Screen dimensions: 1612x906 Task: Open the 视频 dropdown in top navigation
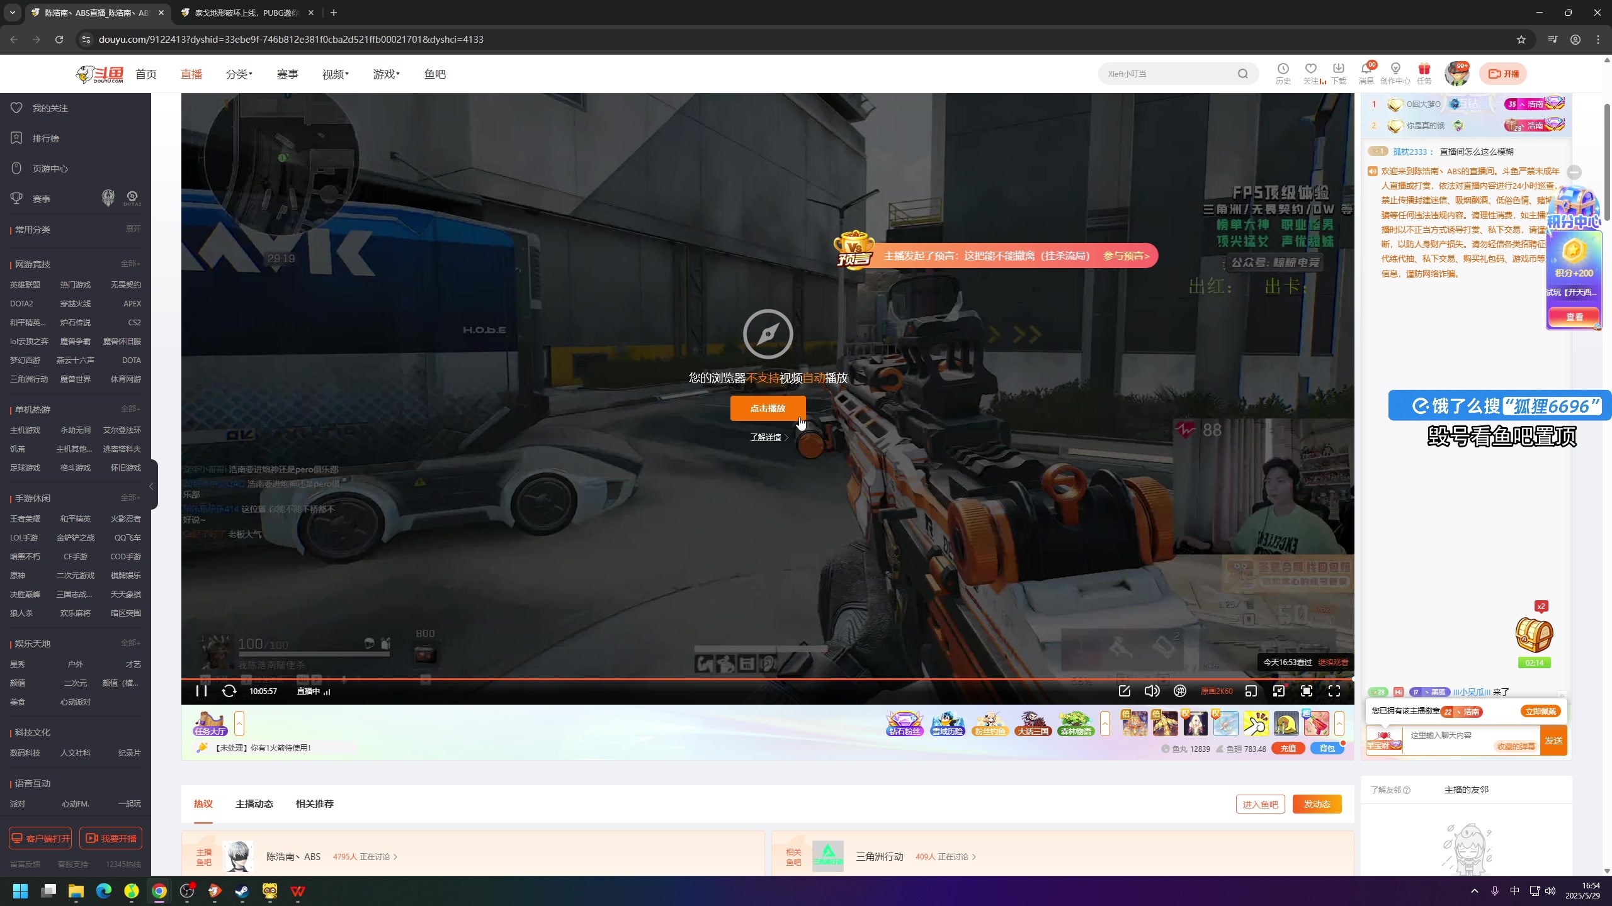coord(335,74)
